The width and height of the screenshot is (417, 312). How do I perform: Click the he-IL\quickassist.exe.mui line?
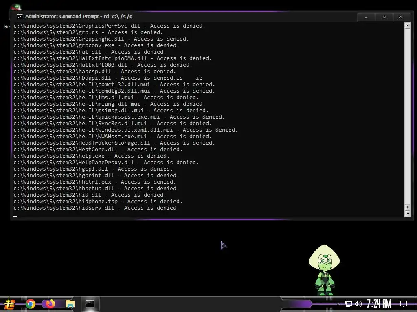[x=119, y=117]
